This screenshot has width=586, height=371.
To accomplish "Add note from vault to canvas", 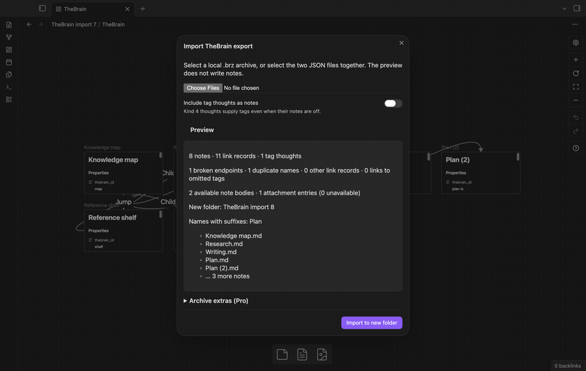I will coord(302,354).
